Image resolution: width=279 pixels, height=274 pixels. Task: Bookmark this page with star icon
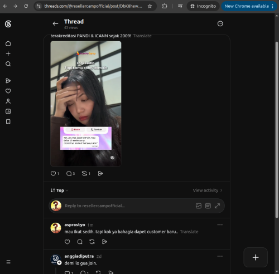click(150, 6)
